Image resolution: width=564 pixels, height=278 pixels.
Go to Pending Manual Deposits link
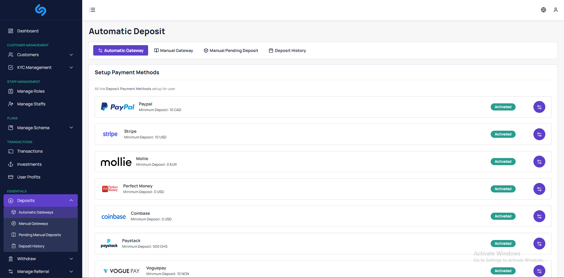coord(39,235)
